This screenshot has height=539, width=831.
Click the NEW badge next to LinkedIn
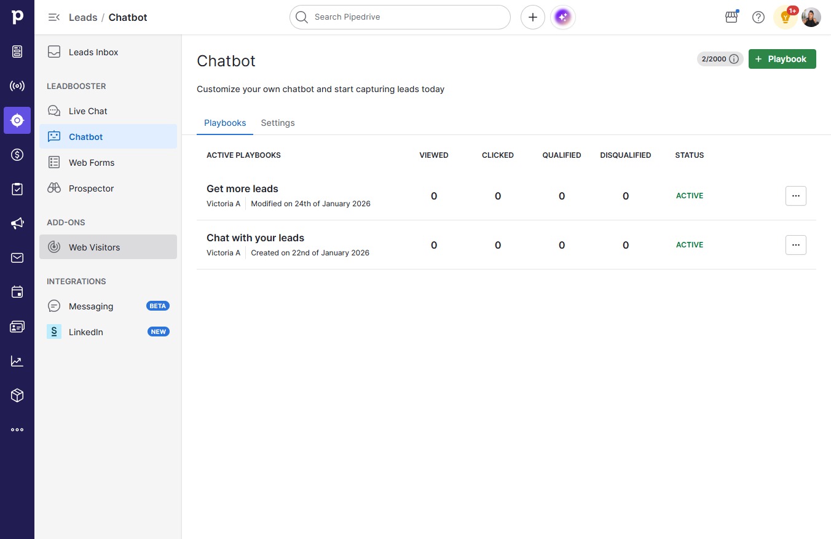coord(158,332)
